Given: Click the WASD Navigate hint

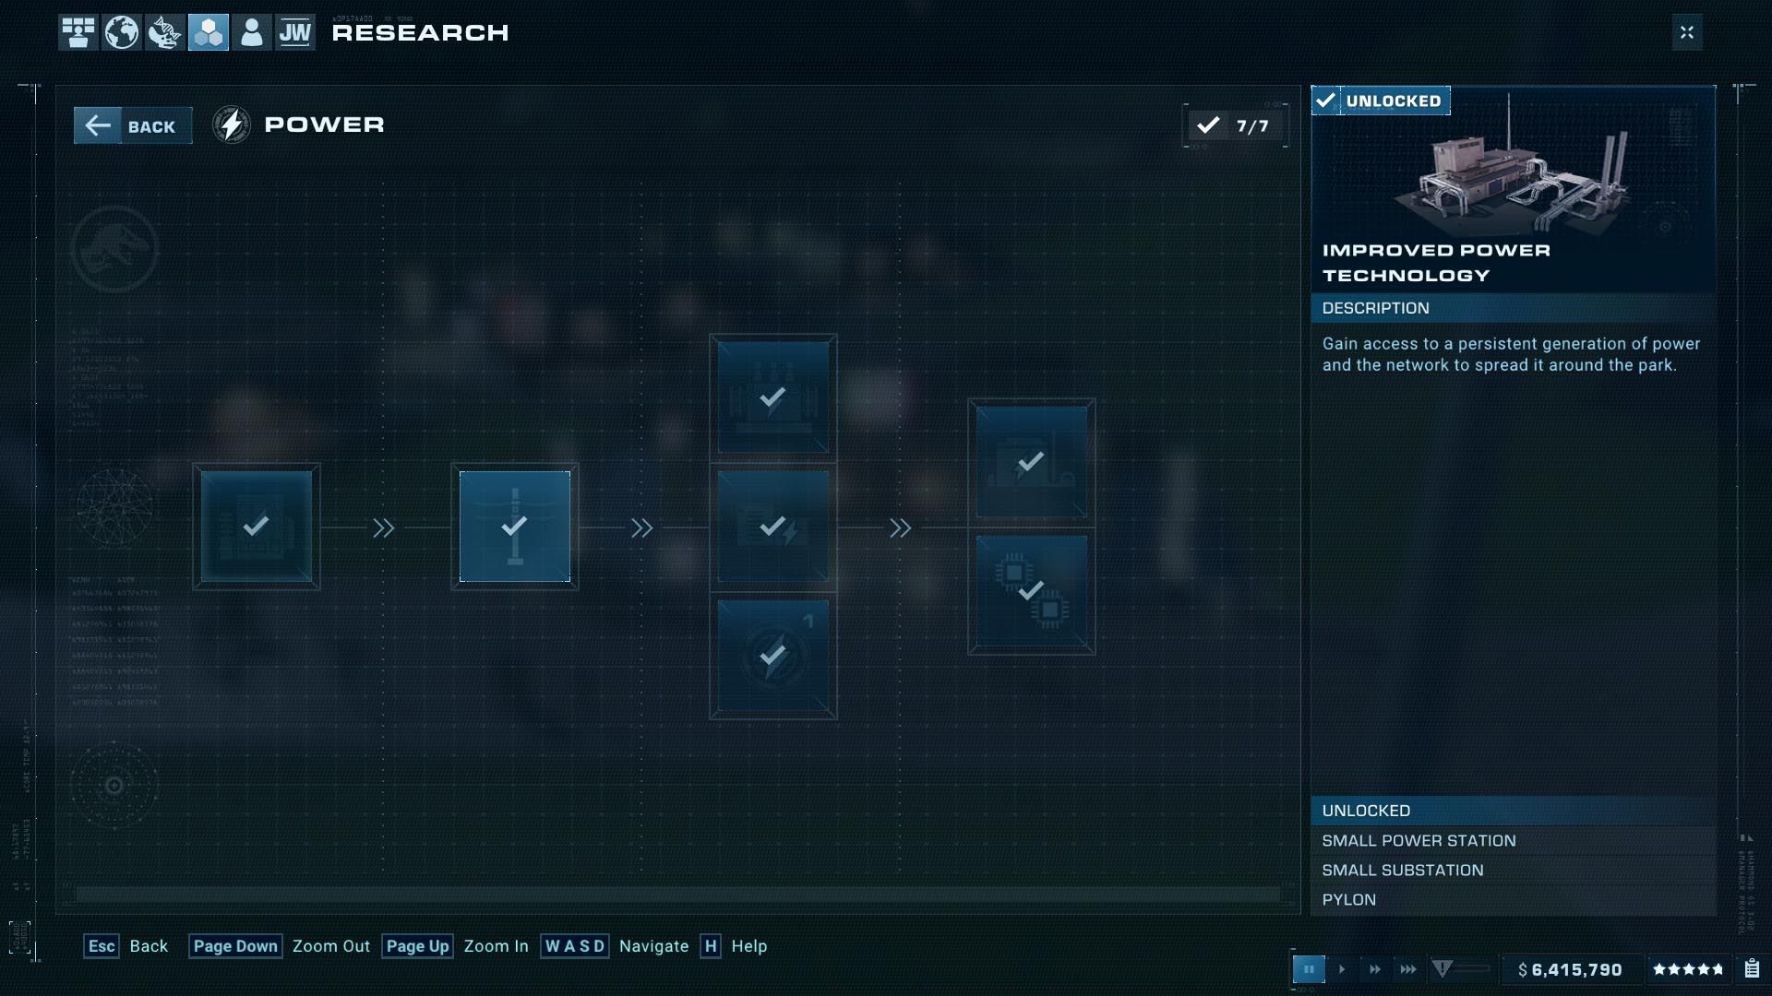Looking at the screenshot, I should 615,946.
